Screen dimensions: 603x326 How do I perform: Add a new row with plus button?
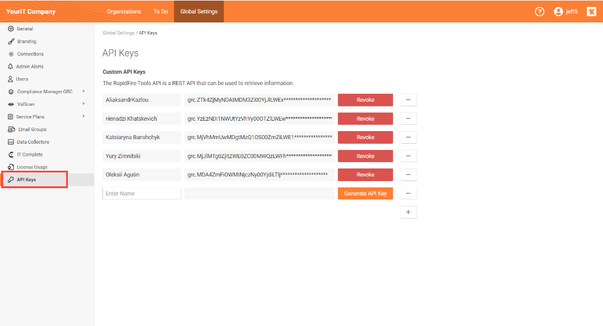coord(408,212)
